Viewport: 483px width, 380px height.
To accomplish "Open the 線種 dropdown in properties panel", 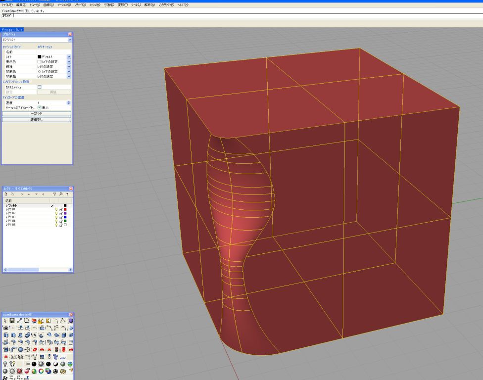I will point(69,66).
